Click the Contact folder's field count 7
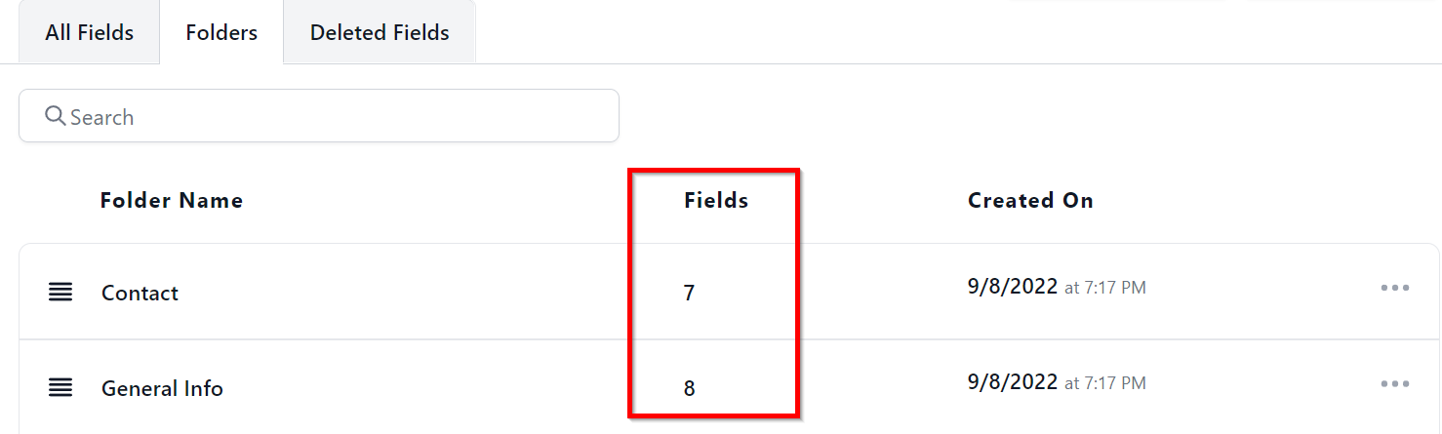The image size is (1442, 434). click(689, 293)
